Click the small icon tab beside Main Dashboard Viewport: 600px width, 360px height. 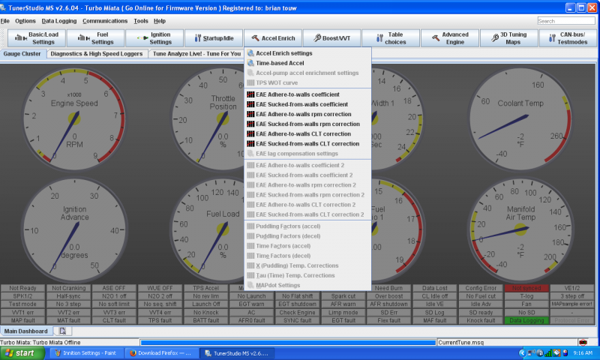[x=63, y=331]
